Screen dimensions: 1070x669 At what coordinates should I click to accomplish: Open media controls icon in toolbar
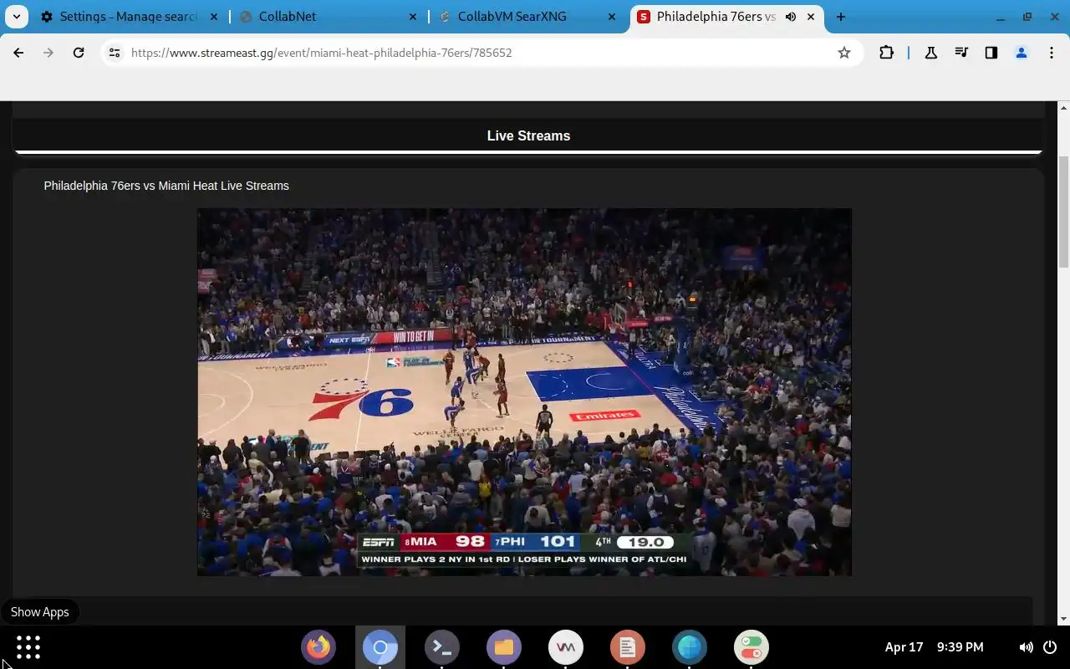coord(961,53)
